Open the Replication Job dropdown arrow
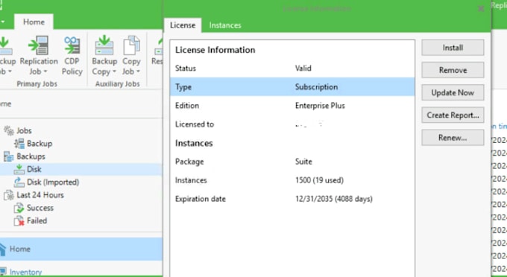The image size is (507, 277). point(45,71)
